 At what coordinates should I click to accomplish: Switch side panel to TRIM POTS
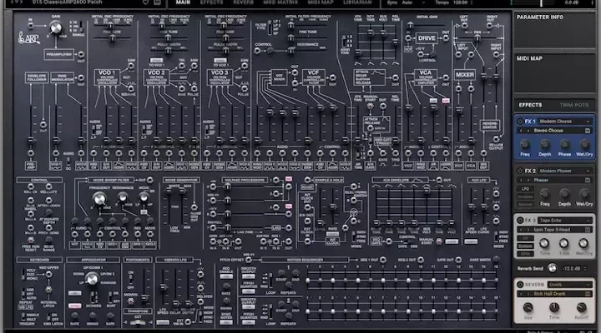pyautogui.click(x=573, y=105)
